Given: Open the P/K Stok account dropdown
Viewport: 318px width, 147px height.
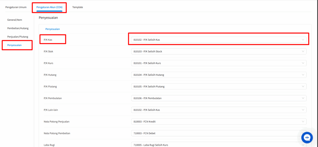Looking at the screenshot, I should tap(219, 51).
